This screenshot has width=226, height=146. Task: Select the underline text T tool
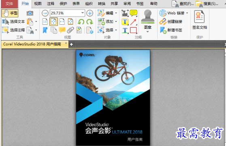coord(125,30)
